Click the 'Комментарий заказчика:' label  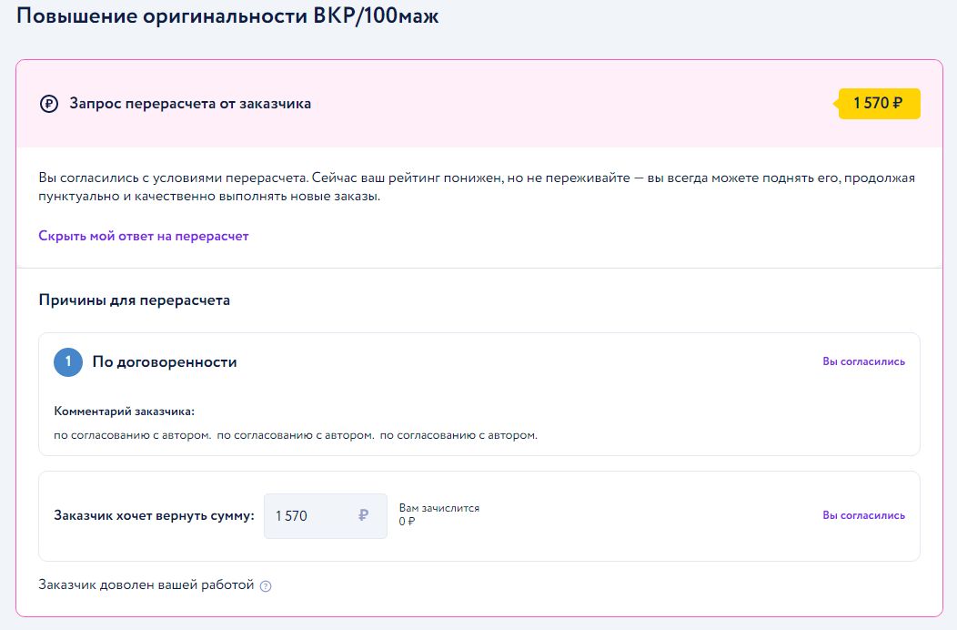[x=125, y=412]
